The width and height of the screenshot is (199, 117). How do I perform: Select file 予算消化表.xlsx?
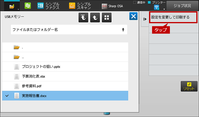tap(65, 76)
